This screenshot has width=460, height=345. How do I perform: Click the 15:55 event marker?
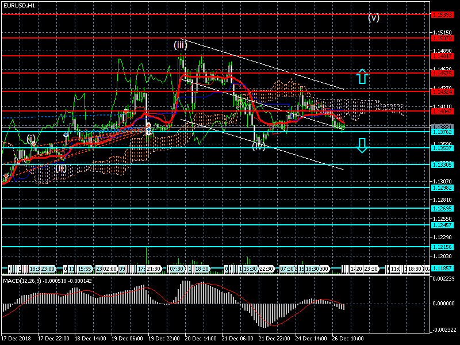pyautogui.click(x=84, y=269)
